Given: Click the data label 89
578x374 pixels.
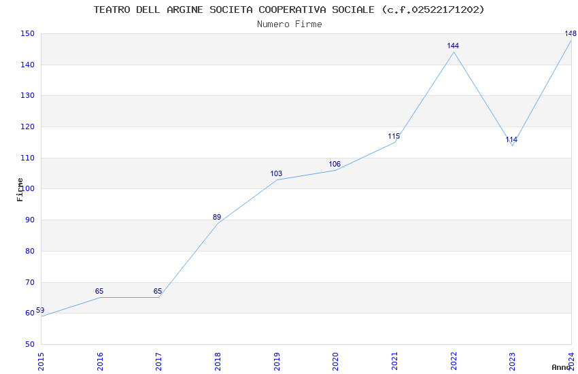Looking at the screenshot, I should pyautogui.click(x=217, y=217).
